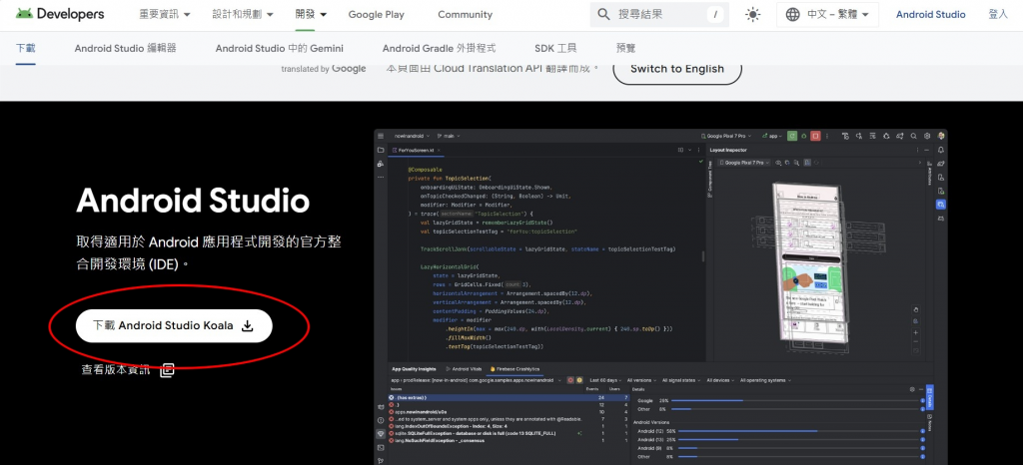Click the 下載 Android Studio Koala button
Viewport: 1023px width, 465px height.
[174, 325]
